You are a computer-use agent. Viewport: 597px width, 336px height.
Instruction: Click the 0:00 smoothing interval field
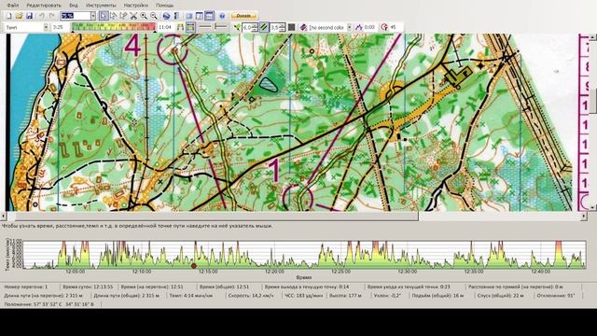369,27
